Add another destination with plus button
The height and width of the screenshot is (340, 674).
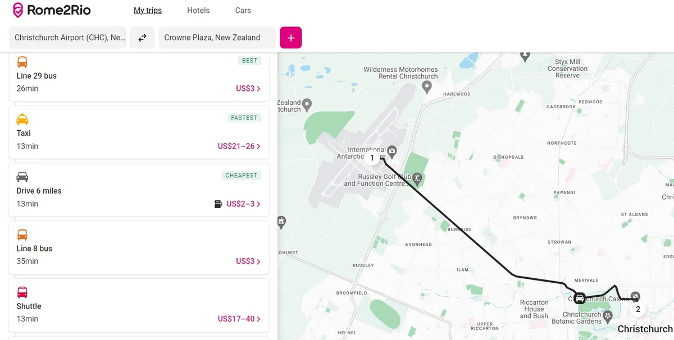click(290, 38)
